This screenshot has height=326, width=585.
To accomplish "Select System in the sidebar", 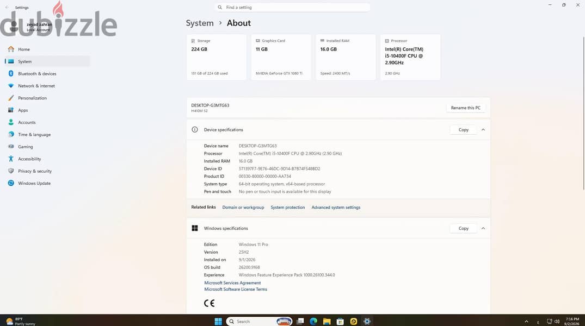I will pos(47,61).
